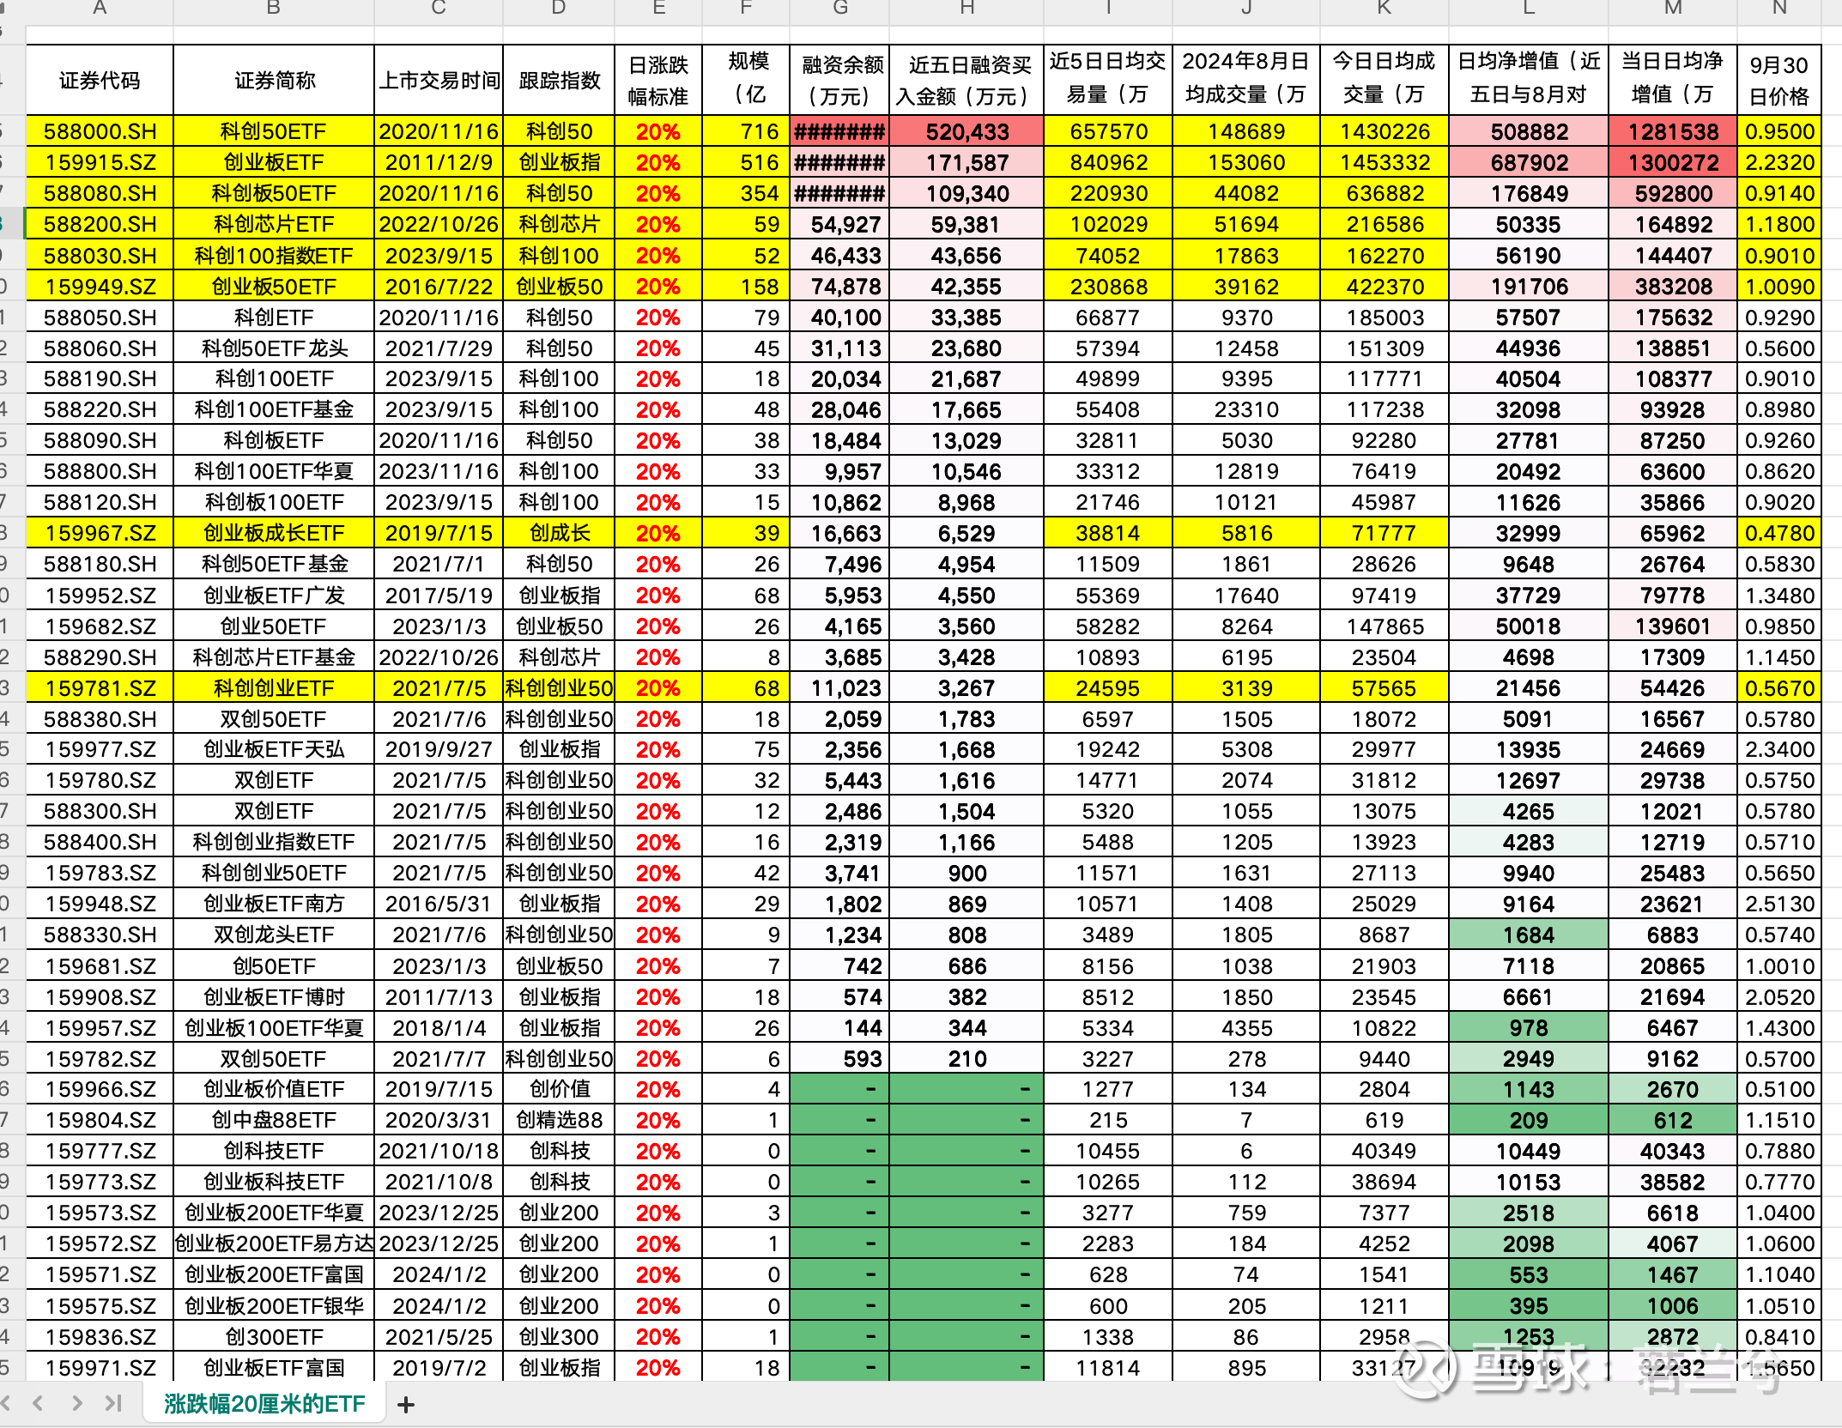
Task: Select cell 159967.SZ
Action: point(100,533)
